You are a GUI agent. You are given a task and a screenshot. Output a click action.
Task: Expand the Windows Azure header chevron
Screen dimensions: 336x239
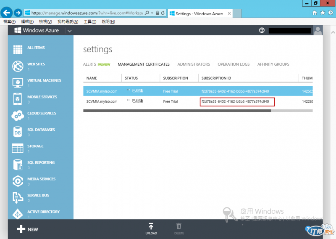tap(69, 31)
